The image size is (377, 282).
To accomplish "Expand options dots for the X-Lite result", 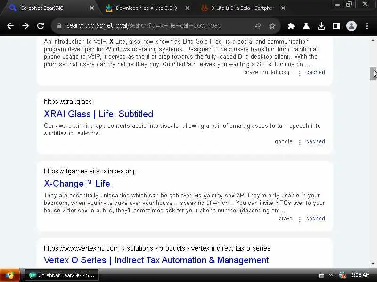I will pos(300,73).
